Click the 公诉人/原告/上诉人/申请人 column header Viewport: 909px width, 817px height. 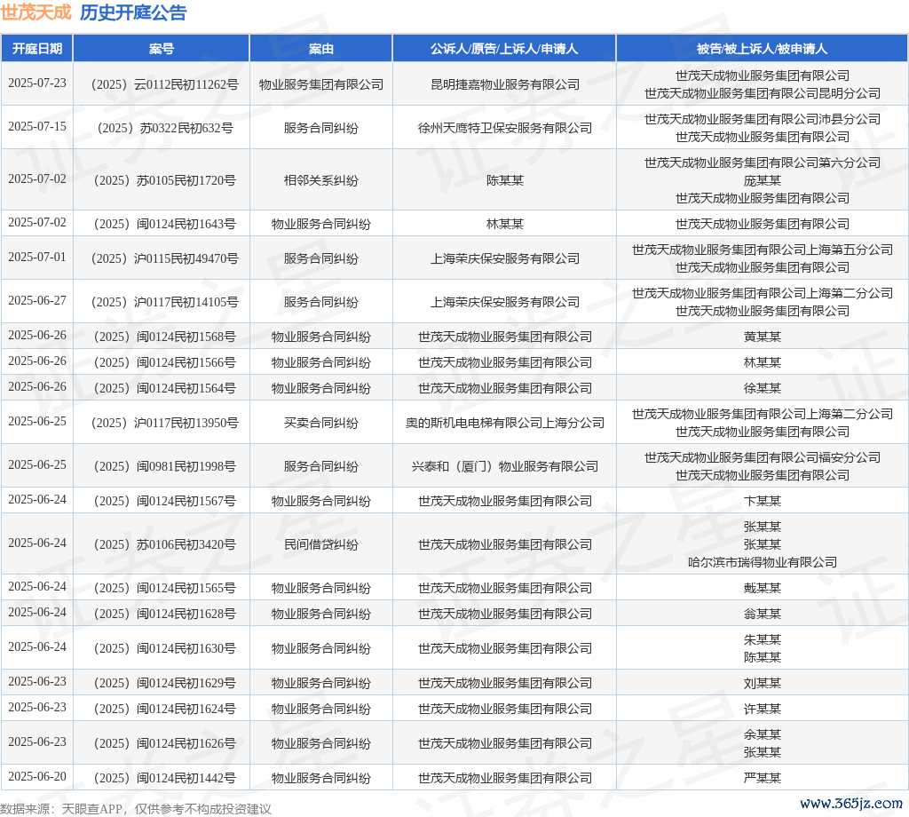point(504,49)
